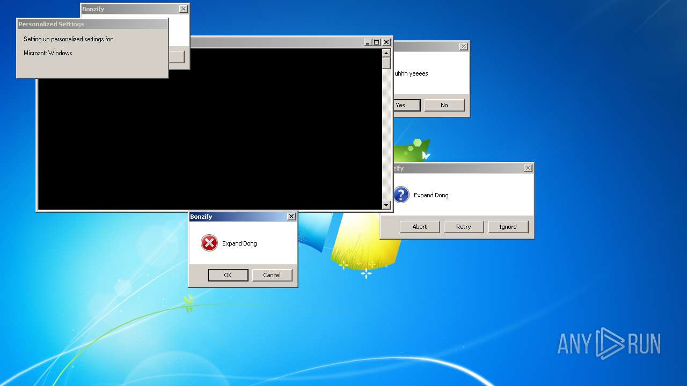Click the black window's vertical scrollbar thumb
This screenshot has height=386, width=687.
[x=386, y=63]
